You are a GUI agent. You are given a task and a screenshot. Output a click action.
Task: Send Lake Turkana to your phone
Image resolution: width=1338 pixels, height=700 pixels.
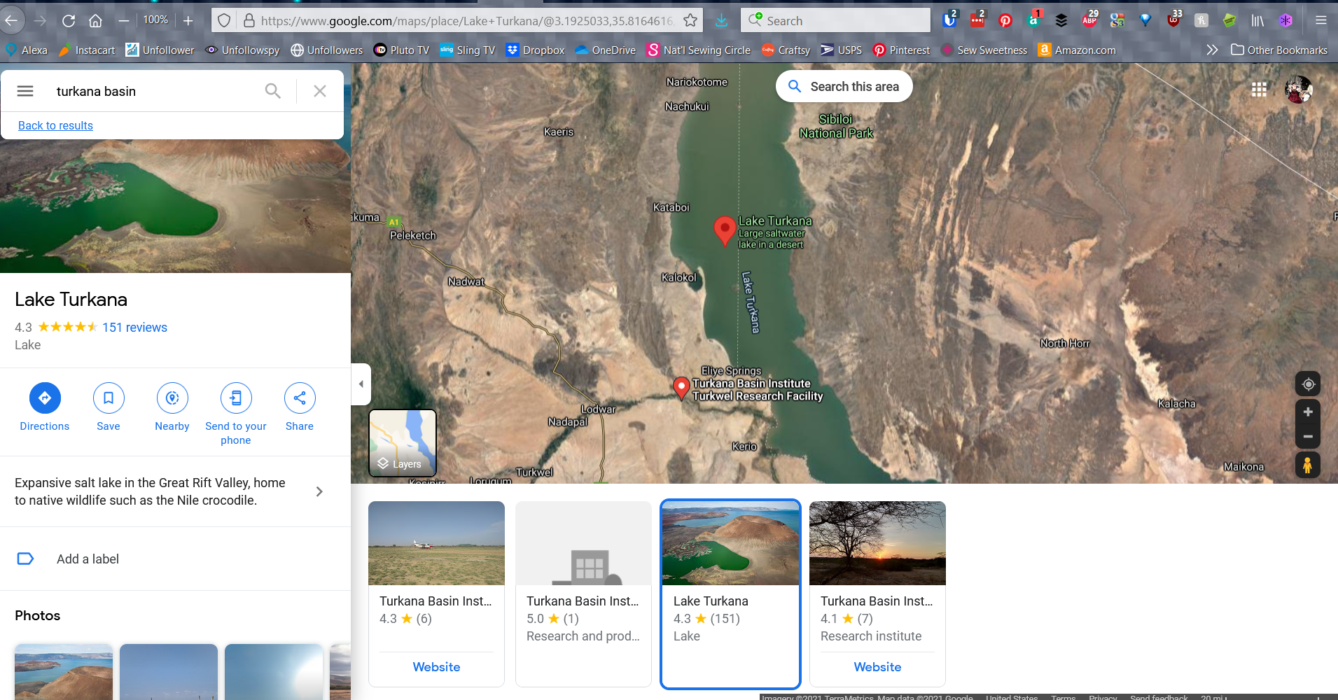point(236,414)
